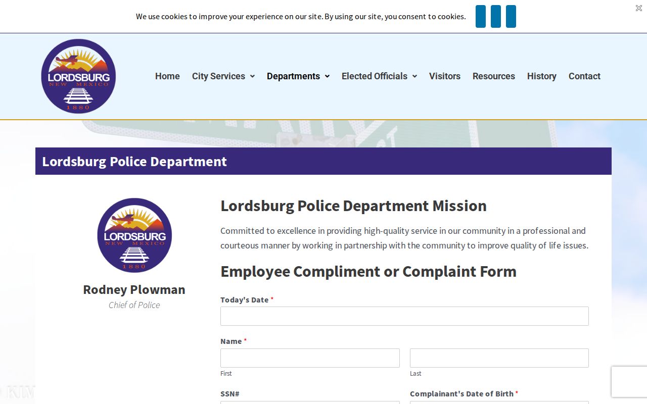
Task: Click the purple "Lordsburg Police Department" banner title
Action: 134,162
